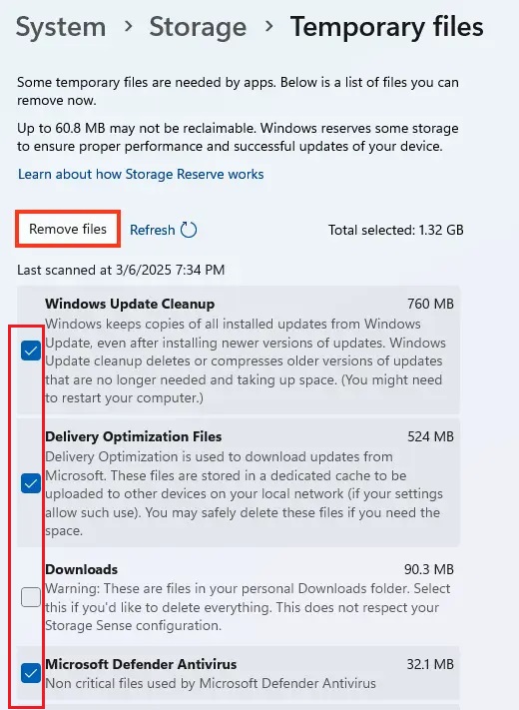Click the 760 MB size label

coord(430,304)
